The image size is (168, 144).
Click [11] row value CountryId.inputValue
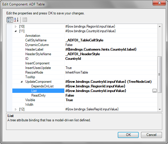pyautogui.click(x=90, y=31)
